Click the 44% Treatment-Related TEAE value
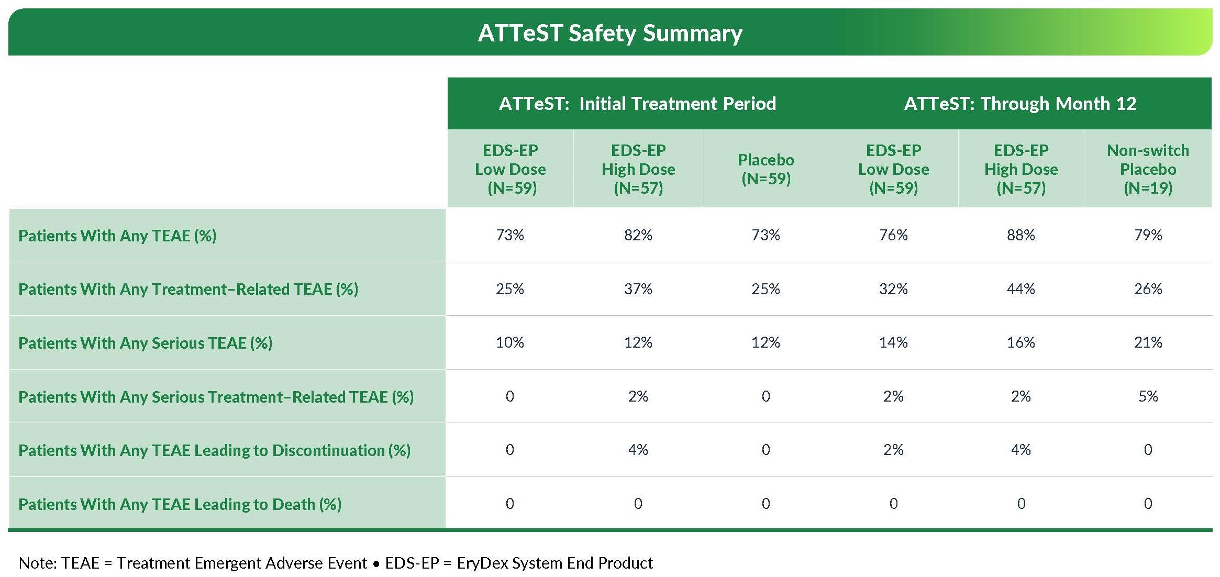 1021,289
